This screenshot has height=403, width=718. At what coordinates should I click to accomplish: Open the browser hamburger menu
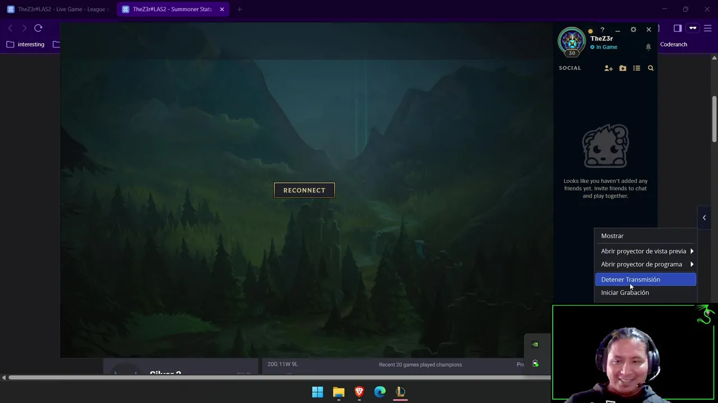(x=707, y=28)
